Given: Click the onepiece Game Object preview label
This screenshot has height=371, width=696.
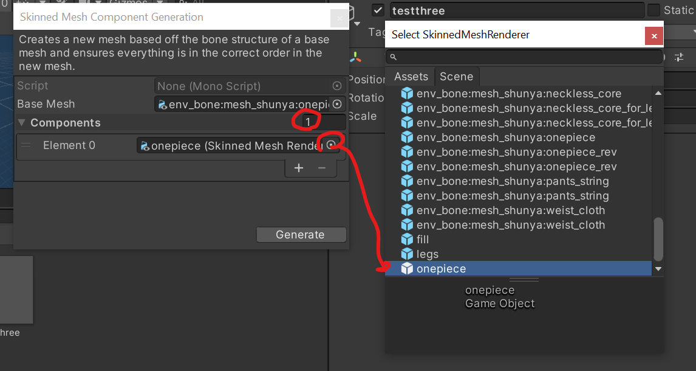Looking at the screenshot, I should click(500, 297).
